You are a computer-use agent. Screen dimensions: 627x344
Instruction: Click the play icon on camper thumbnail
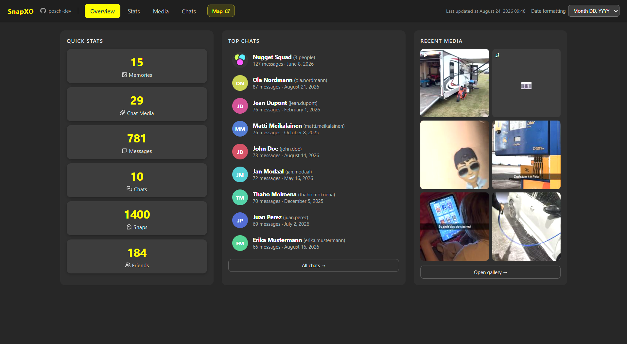click(426, 55)
